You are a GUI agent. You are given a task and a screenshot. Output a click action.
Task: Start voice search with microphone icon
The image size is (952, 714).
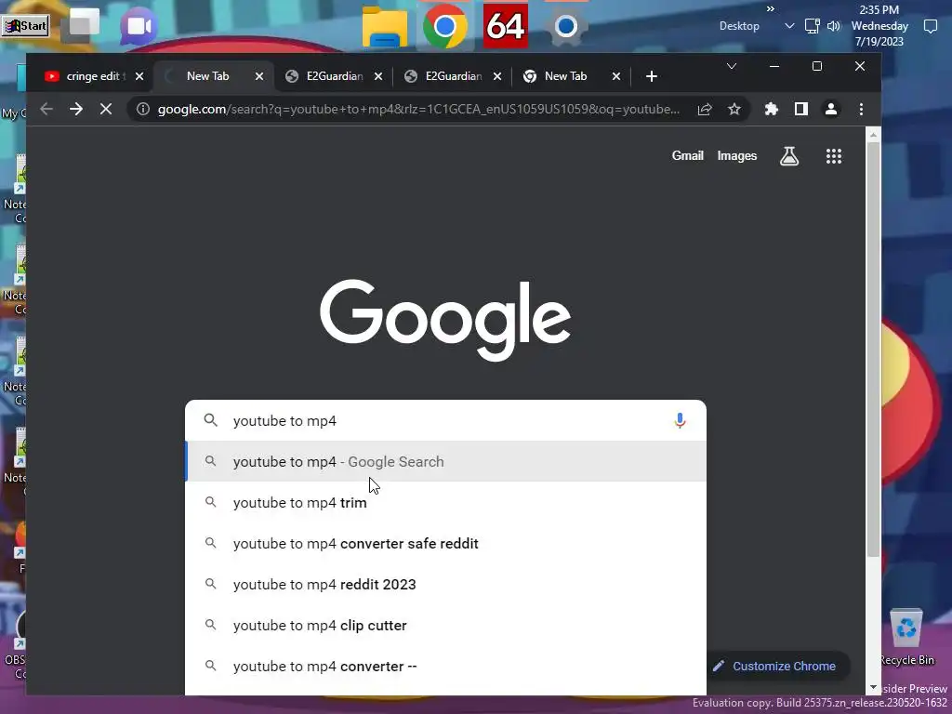tap(680, 420)
